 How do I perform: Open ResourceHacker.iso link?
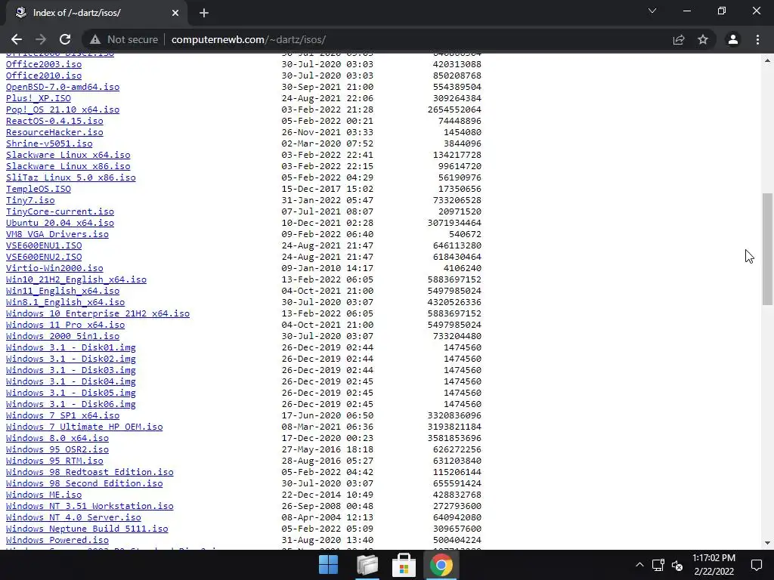point(54,132)
